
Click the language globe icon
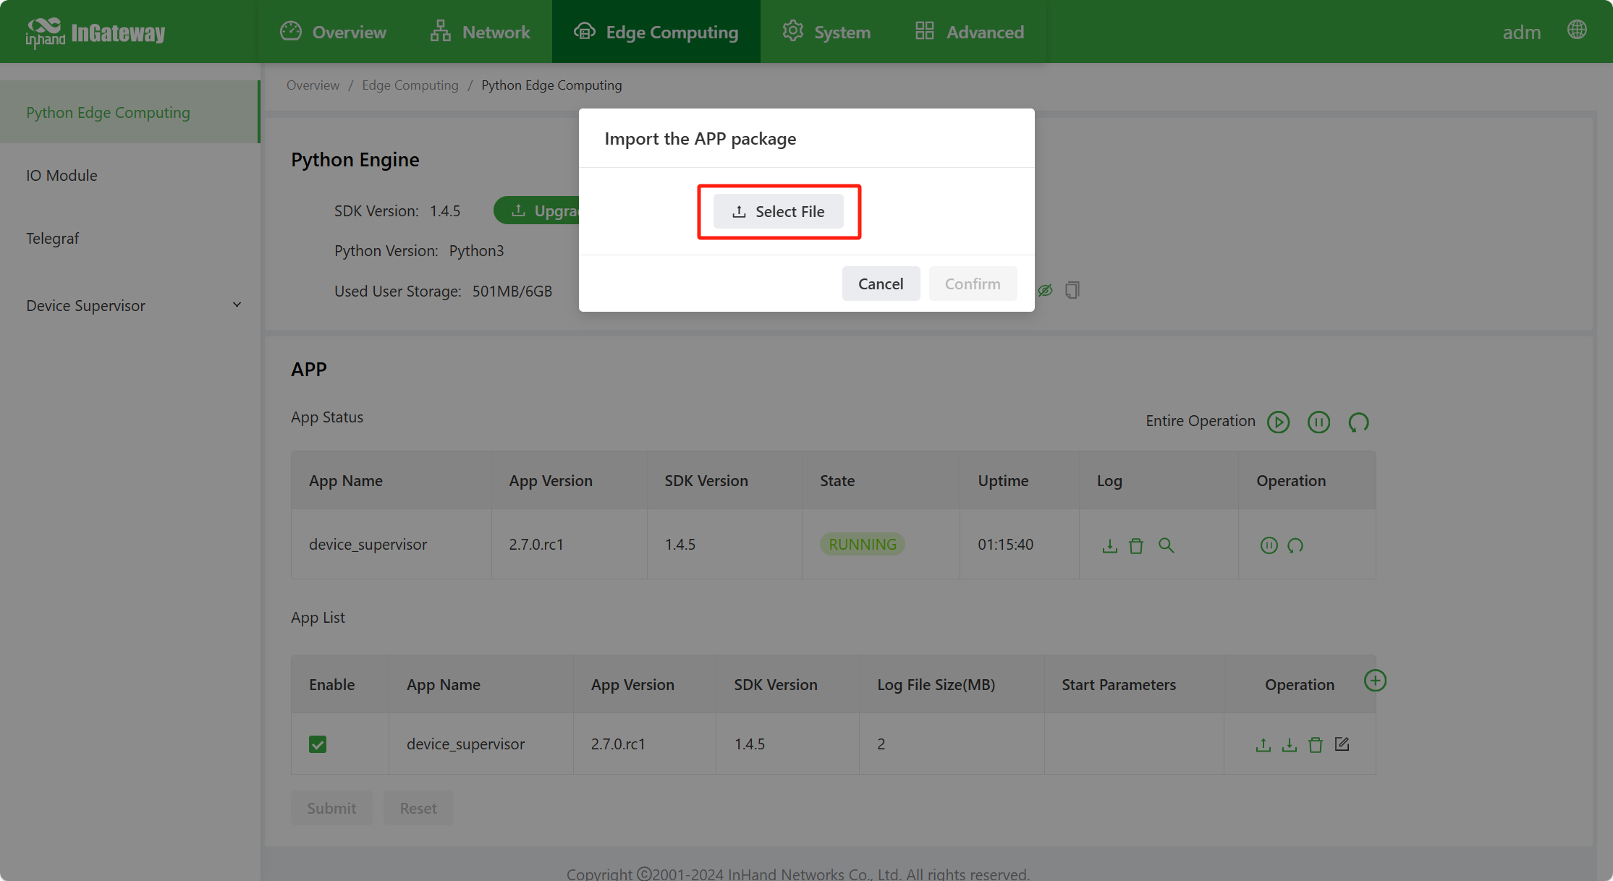[1577, 30]
